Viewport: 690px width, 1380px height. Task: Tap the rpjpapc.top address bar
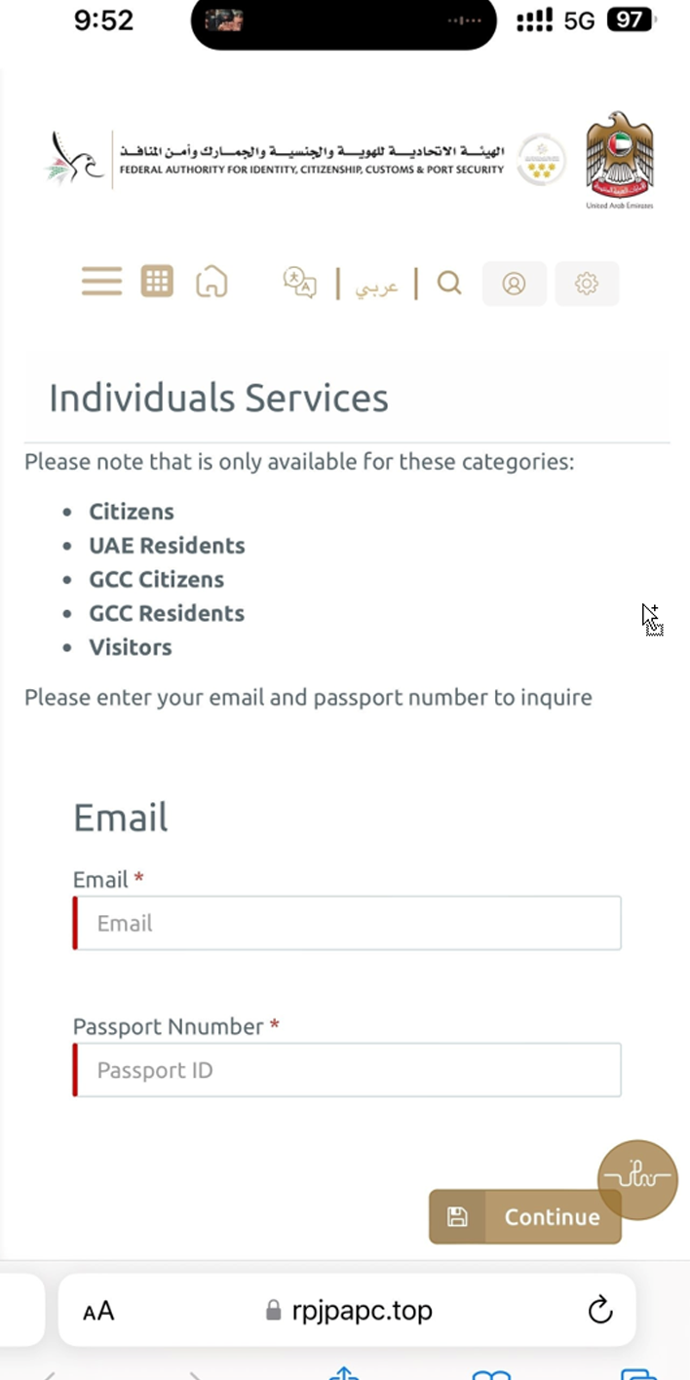(348, 1310)
